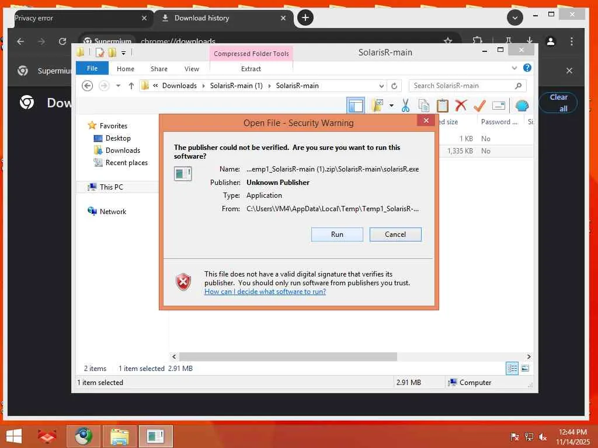Reload the browser page
This screenshot has width=598, height=448.
[62, 41]
